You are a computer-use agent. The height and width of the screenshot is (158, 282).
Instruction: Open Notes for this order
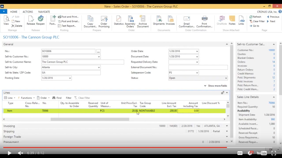[232, 20]
